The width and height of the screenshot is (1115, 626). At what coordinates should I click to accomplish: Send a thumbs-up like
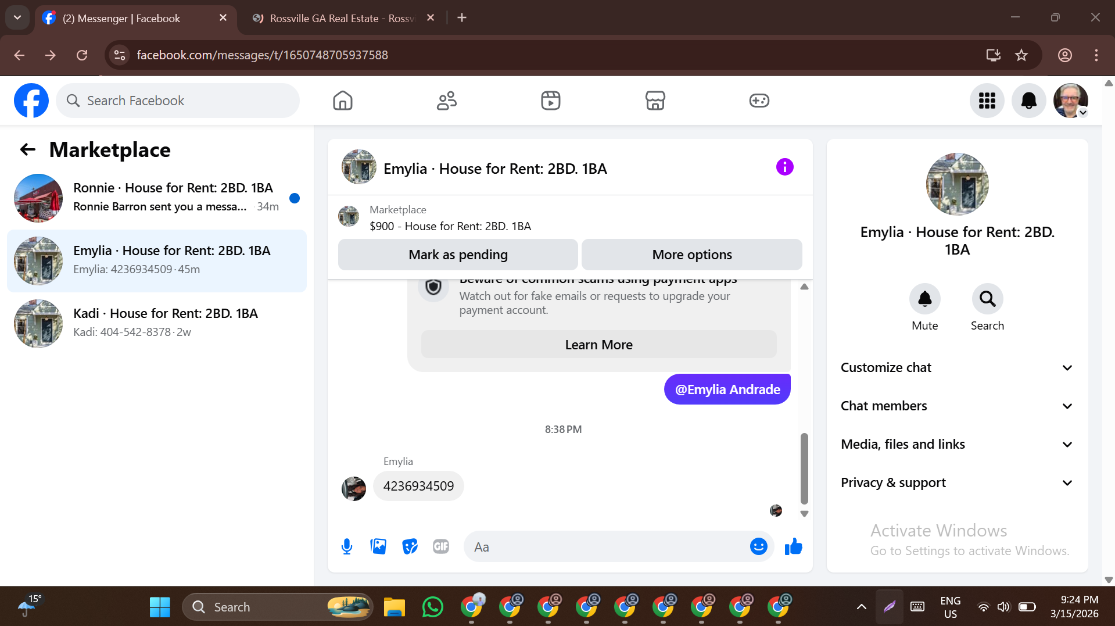[793, 546]
